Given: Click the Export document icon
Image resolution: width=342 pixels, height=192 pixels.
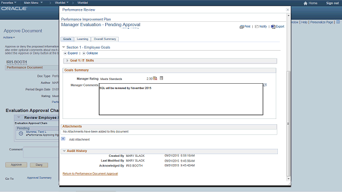Looking at the screenshot, I should coord(273,27).
